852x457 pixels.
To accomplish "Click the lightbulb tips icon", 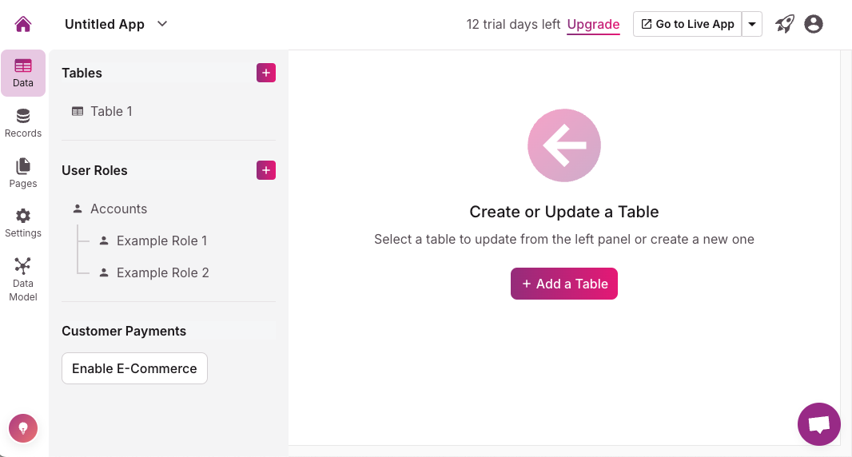I will (23, 428).
